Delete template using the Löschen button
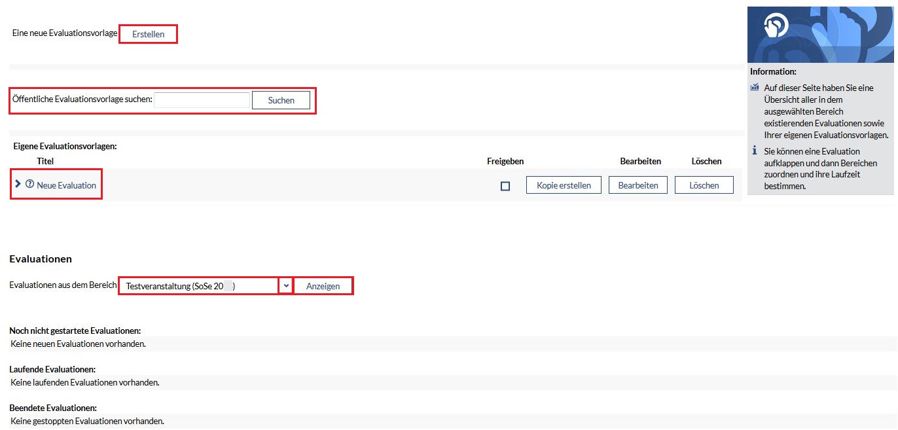The width and height of the screenshot is (898, 430). 704,185
